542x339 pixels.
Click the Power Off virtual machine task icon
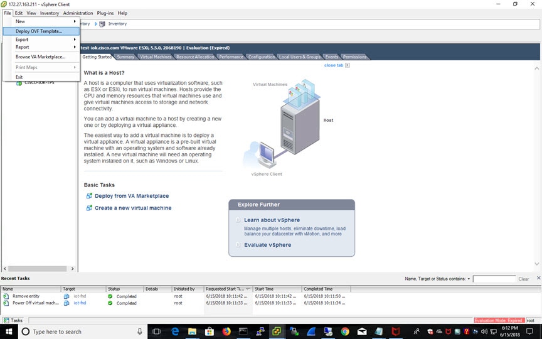pyautogui.click(x=6, y=303)
